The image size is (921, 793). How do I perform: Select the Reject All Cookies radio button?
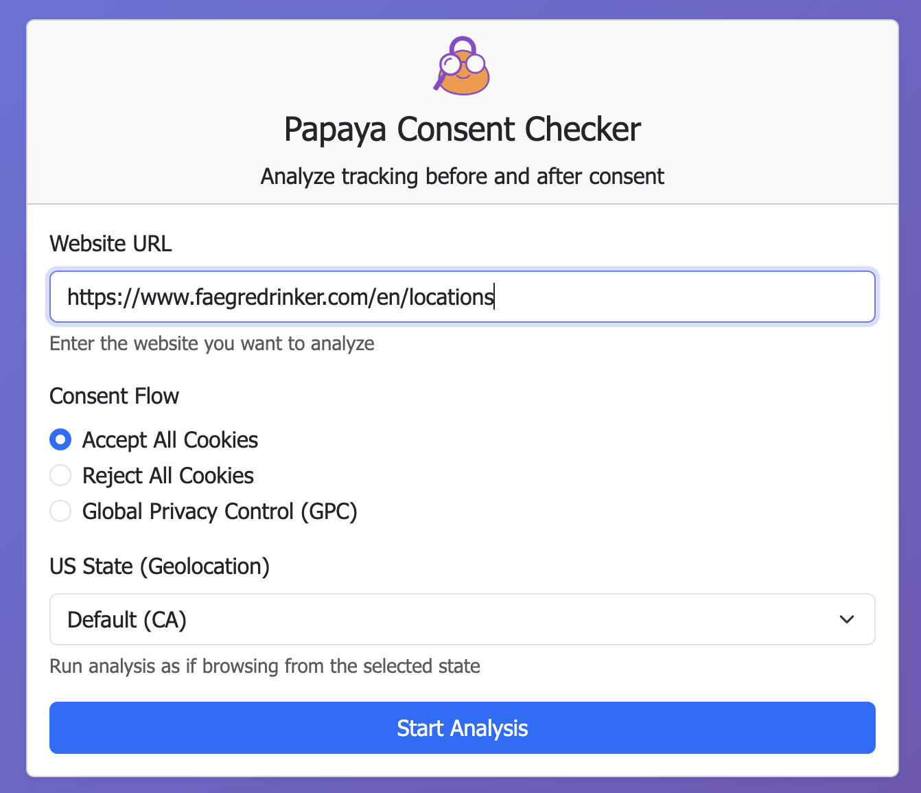pyautogui.click(x=60, y=475)
